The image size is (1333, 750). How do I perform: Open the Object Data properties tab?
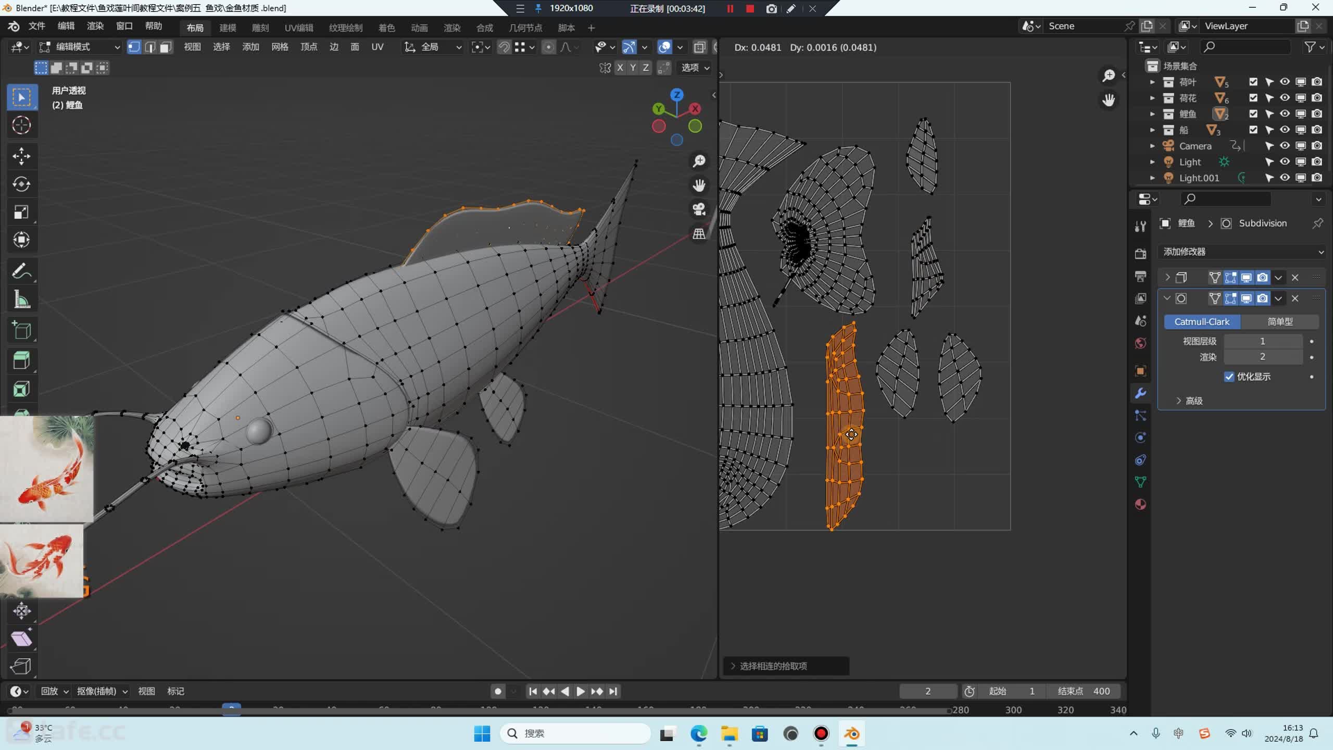[1140, 482]
